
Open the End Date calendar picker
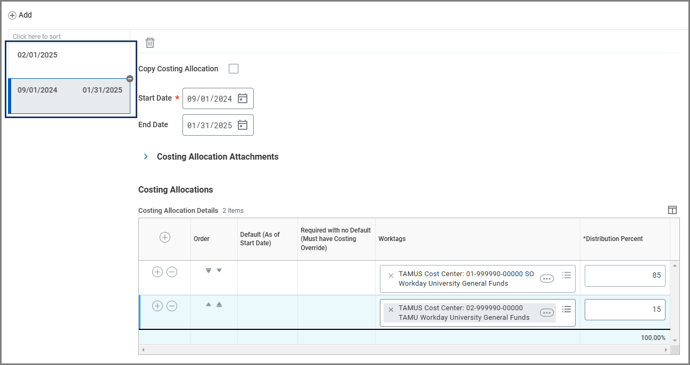point(243,125)
